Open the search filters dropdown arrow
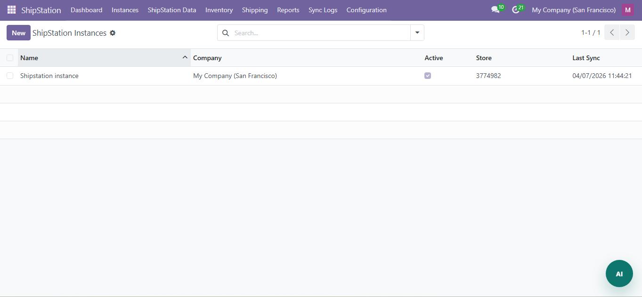Screen dimensions: 642x297 point(417,32)
